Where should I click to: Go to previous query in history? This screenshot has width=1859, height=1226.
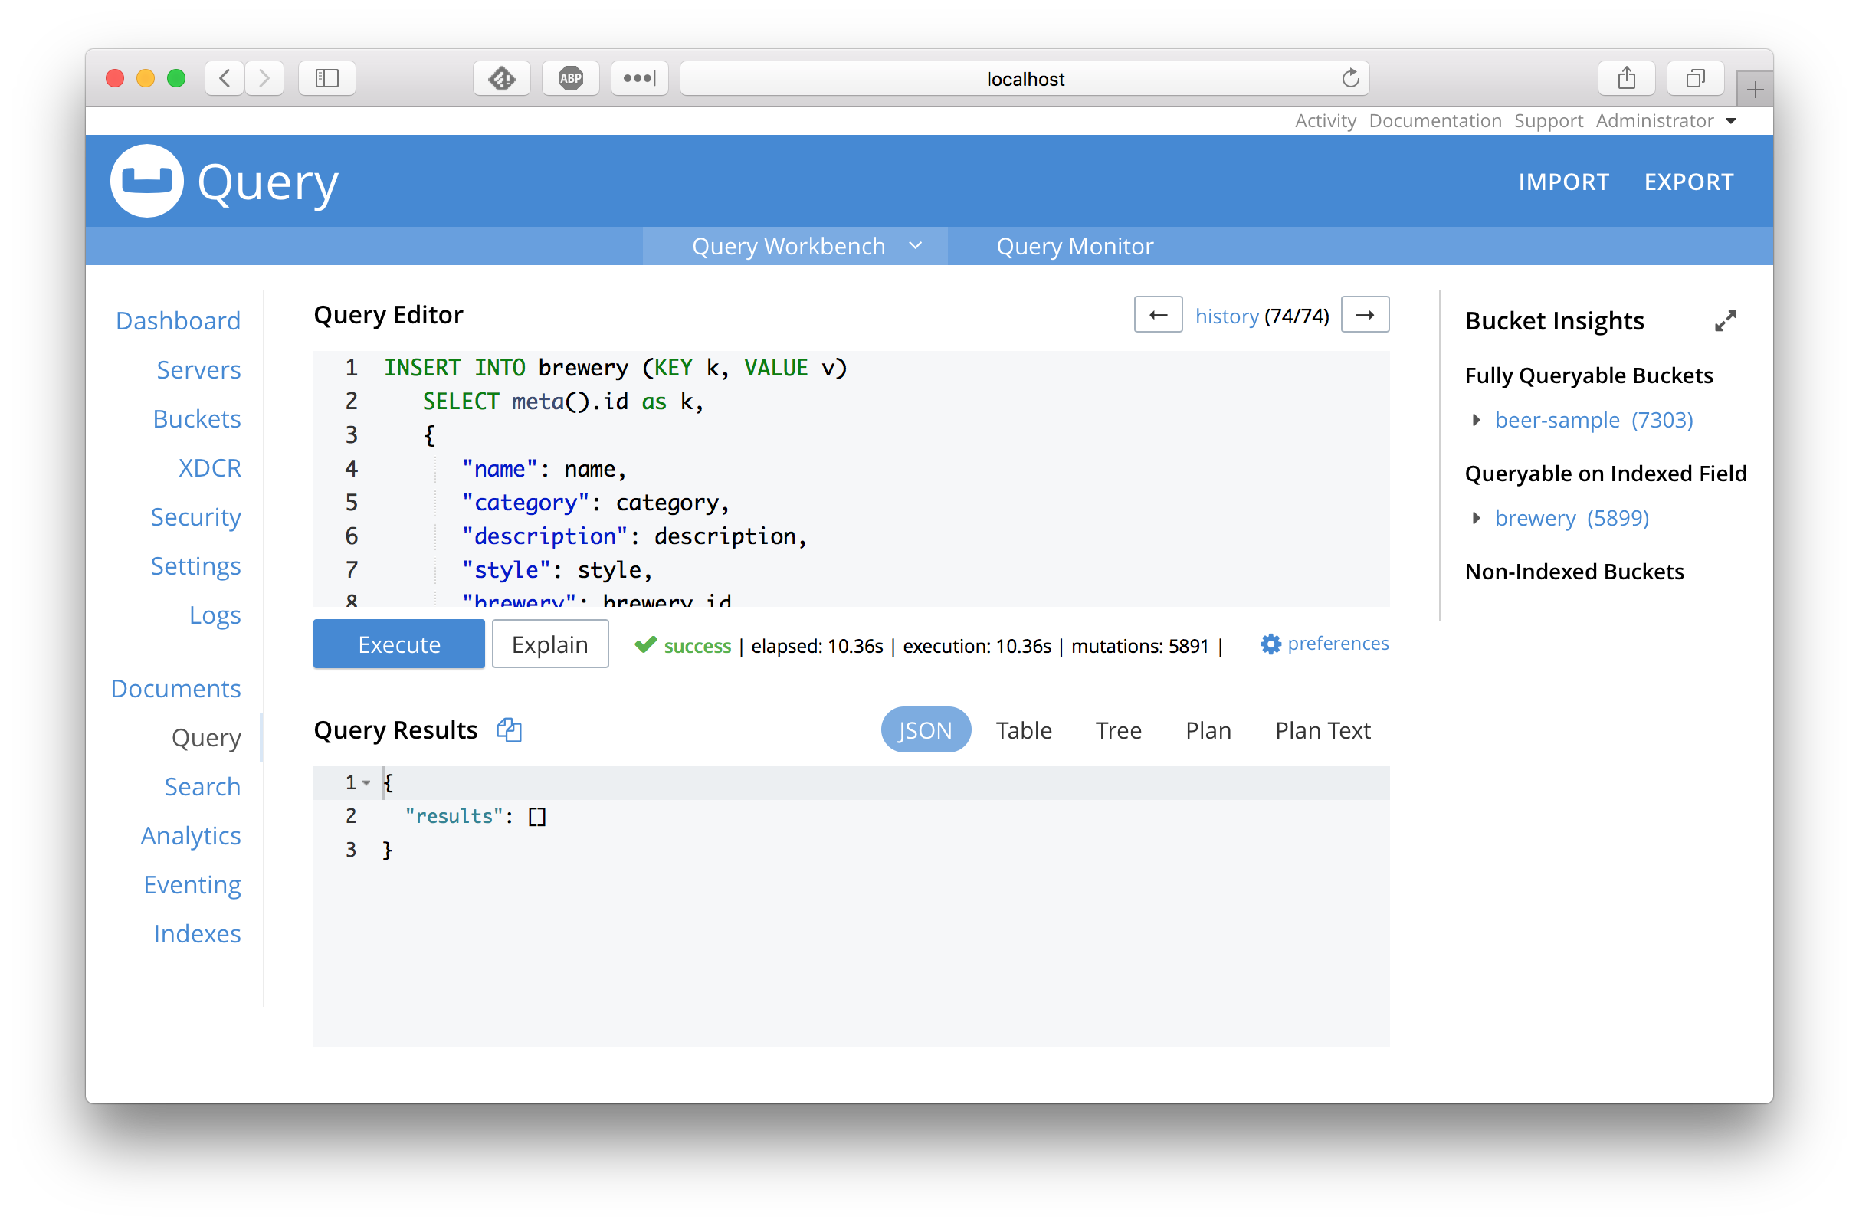tap(1158, 315)
